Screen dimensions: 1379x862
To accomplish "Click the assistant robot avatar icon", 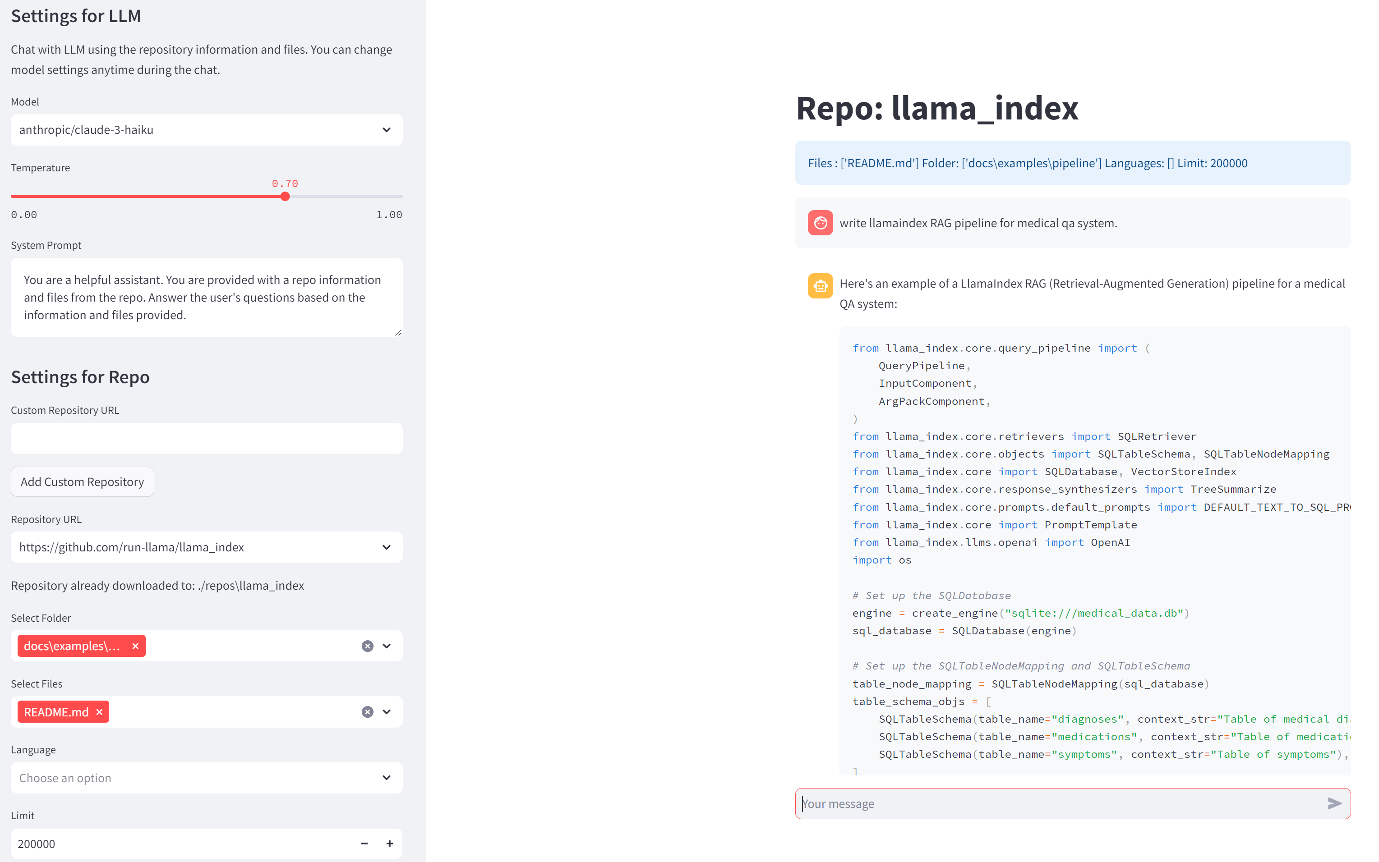I will (x=820, y=286).
